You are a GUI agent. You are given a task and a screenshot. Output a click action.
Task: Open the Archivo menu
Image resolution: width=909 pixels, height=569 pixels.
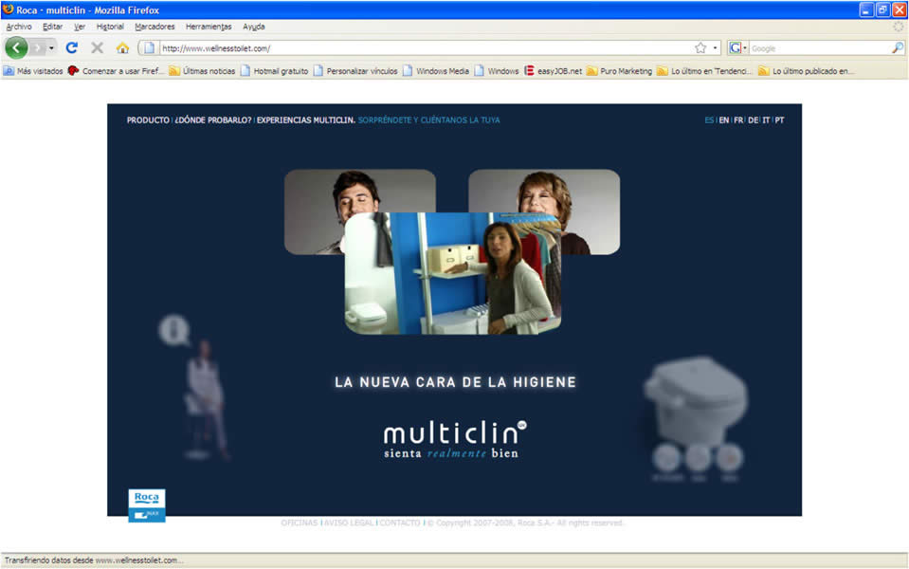click(x=19, y=27)
